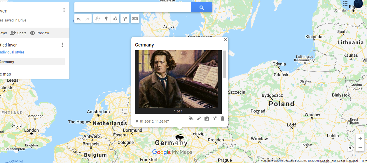Click the undo arrow in the toolbar
Viewport: 367px width, 163px height.
(x=78, y=19)
